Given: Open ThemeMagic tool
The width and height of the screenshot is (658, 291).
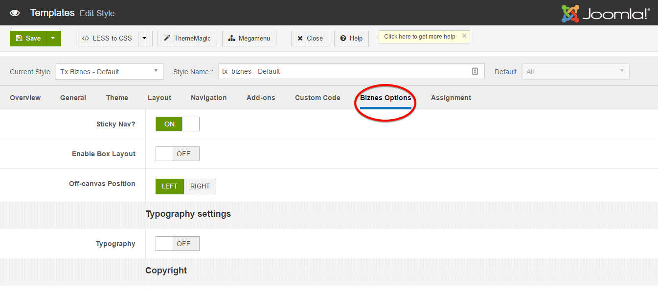Looking at the screenshot, I should click(x=187, y=39).
